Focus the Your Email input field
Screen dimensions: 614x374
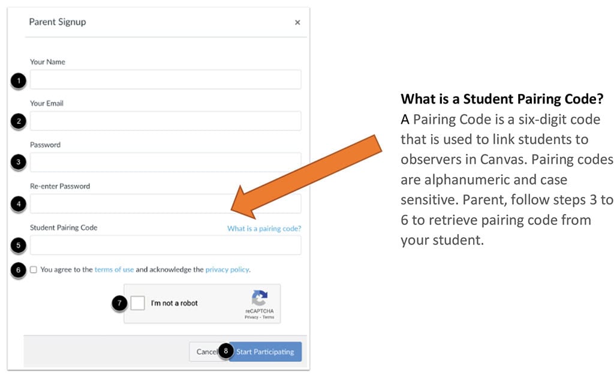(165, 121)
